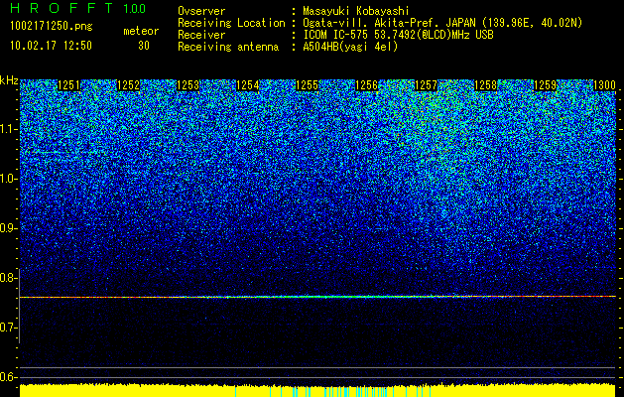Click the date stamp 10.02.17 12:50
Viewport: 624px width, 397px height.
[51, 46]
